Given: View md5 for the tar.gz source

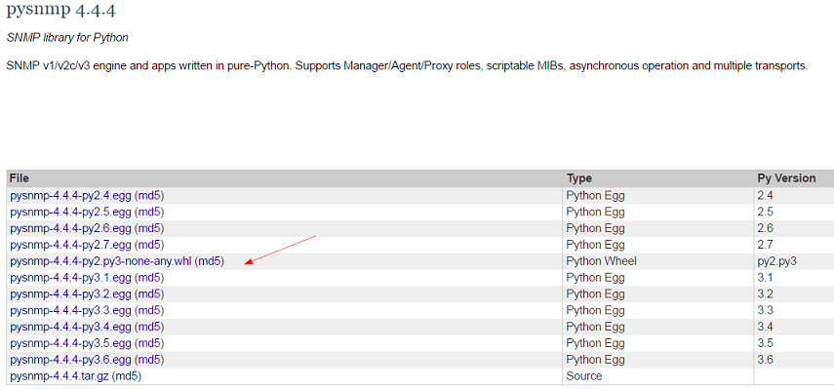Looking at the screenshot, I should [x=127, y=376].
